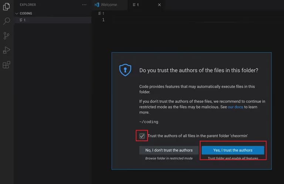Viewport: 284px width, 184px height.
Task: Open the Run and Debug view
Action: click(x=6, y=50)
